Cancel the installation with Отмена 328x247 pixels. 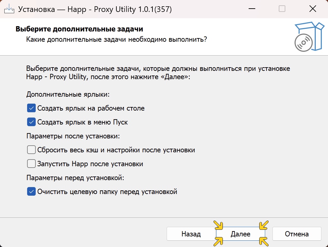pos(297,234)
